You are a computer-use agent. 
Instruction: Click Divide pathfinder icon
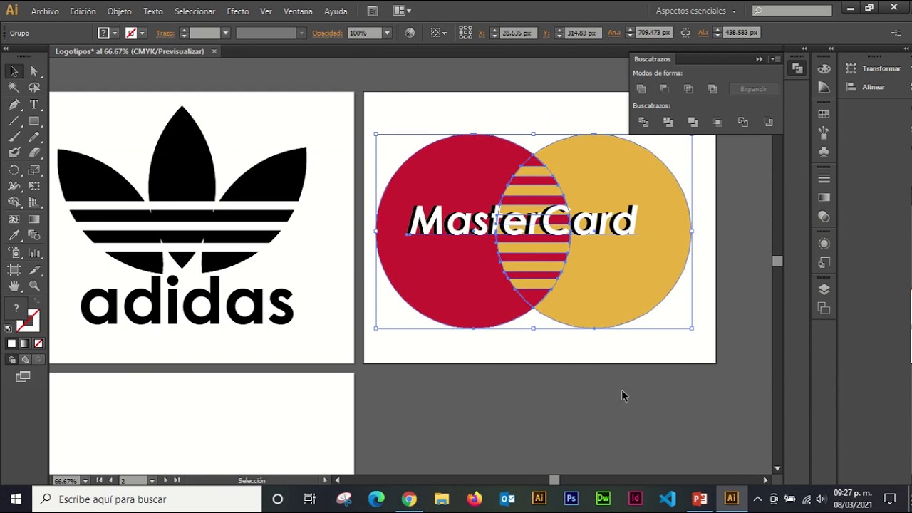coord(643,123)
